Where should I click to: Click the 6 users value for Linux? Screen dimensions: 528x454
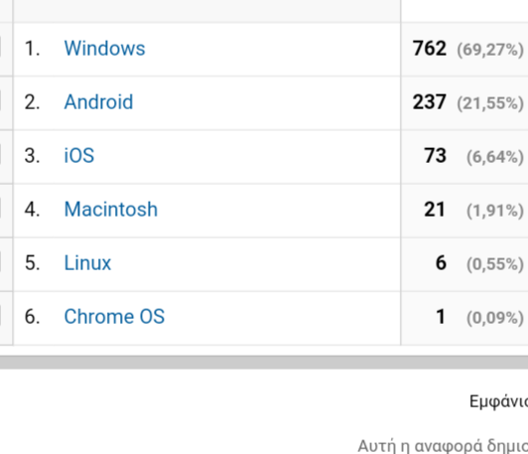(441, 263)
